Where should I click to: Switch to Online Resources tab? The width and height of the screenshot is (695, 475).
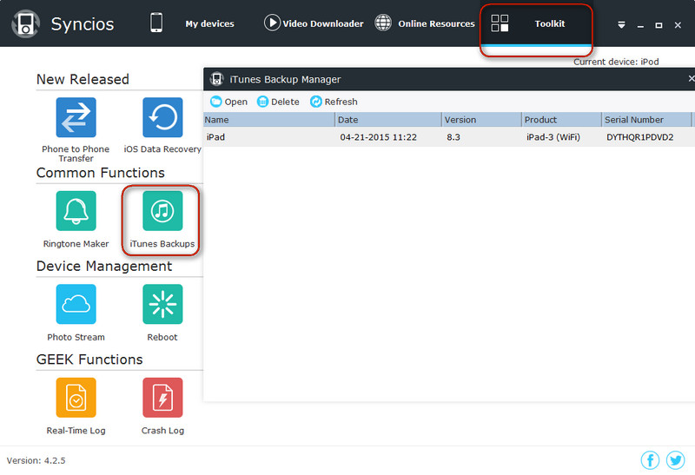(x=436, y=24)
